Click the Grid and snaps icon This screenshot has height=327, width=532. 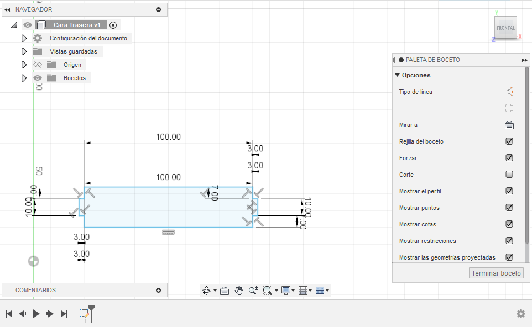[303, 291]
